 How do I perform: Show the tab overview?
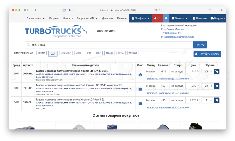coord(222,10)
